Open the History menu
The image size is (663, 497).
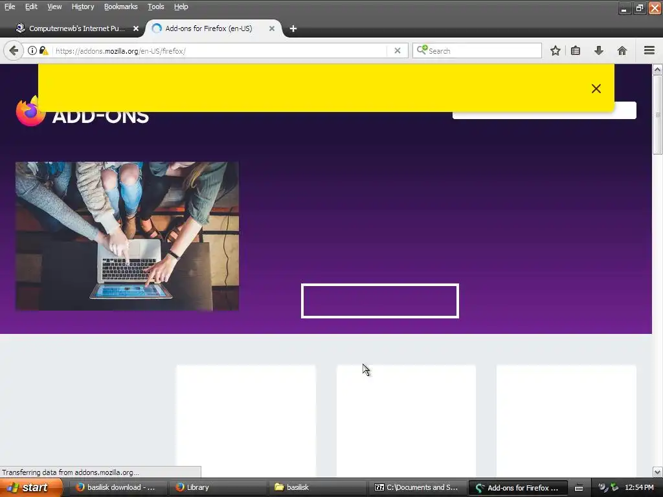(x=82, y=6)
